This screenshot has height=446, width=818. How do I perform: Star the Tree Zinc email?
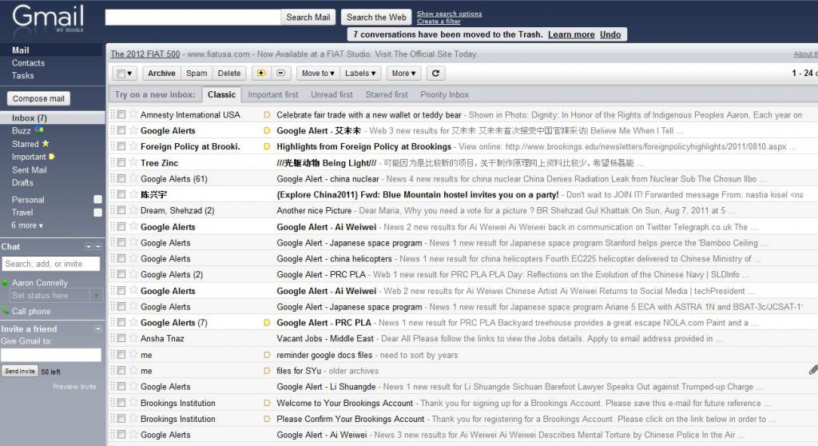pyautogui.click(x=133, y=162)
